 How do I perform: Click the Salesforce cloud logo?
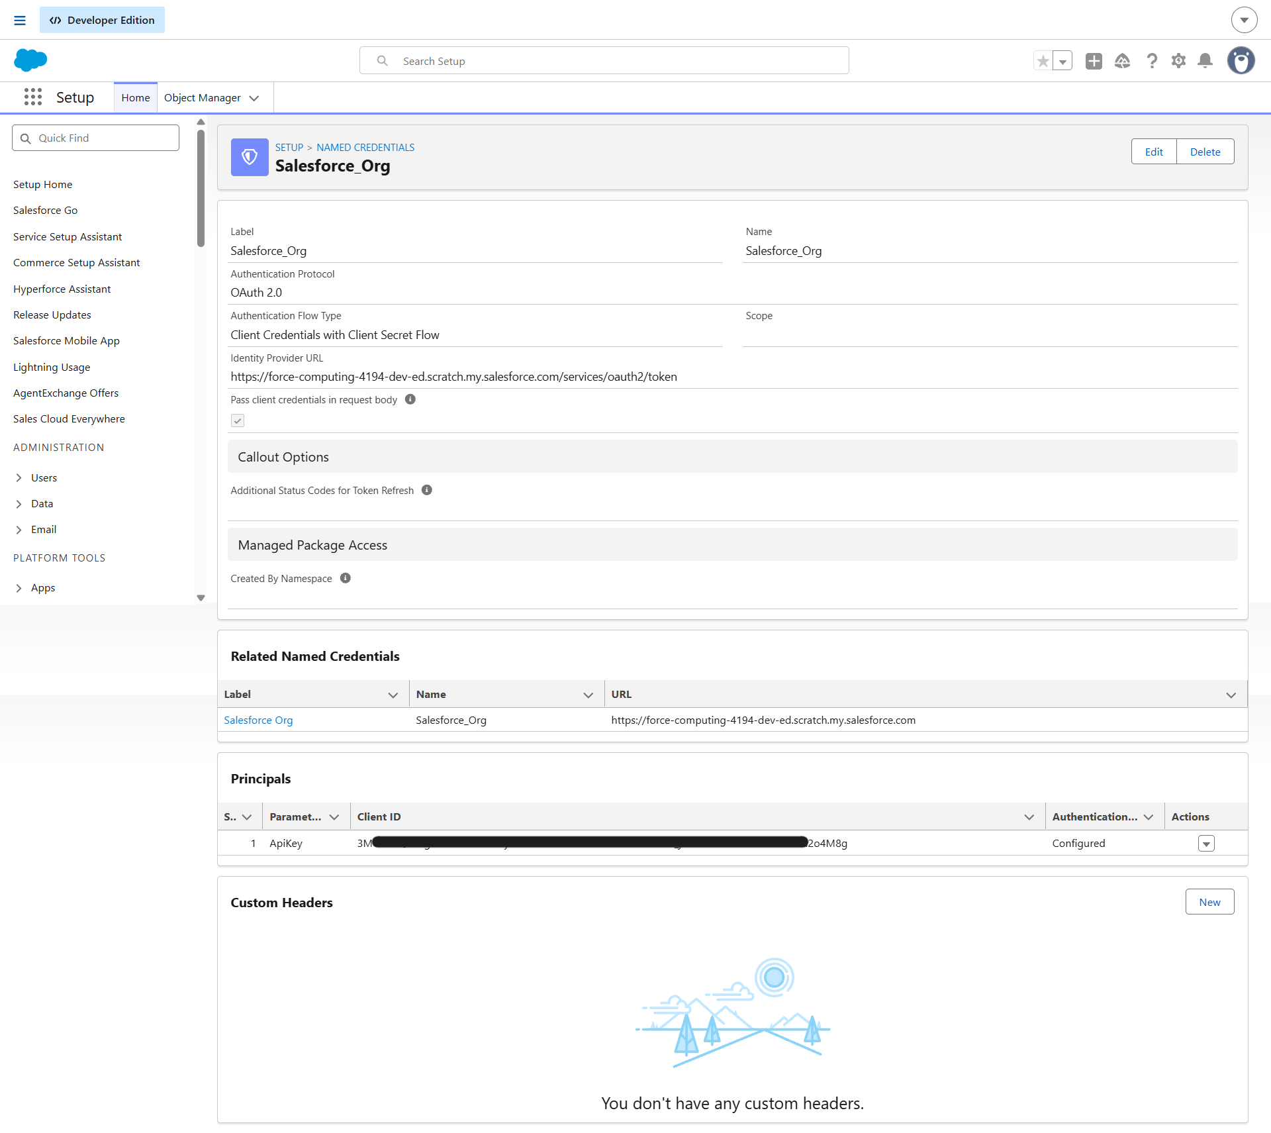[30, 60]
